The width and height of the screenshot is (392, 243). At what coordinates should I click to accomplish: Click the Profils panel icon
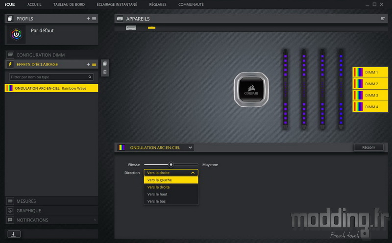(10, 19)
